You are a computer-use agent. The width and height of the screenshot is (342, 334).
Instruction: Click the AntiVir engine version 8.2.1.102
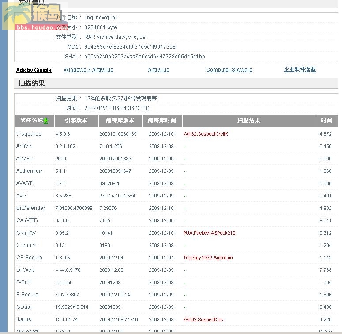point(65,146)
